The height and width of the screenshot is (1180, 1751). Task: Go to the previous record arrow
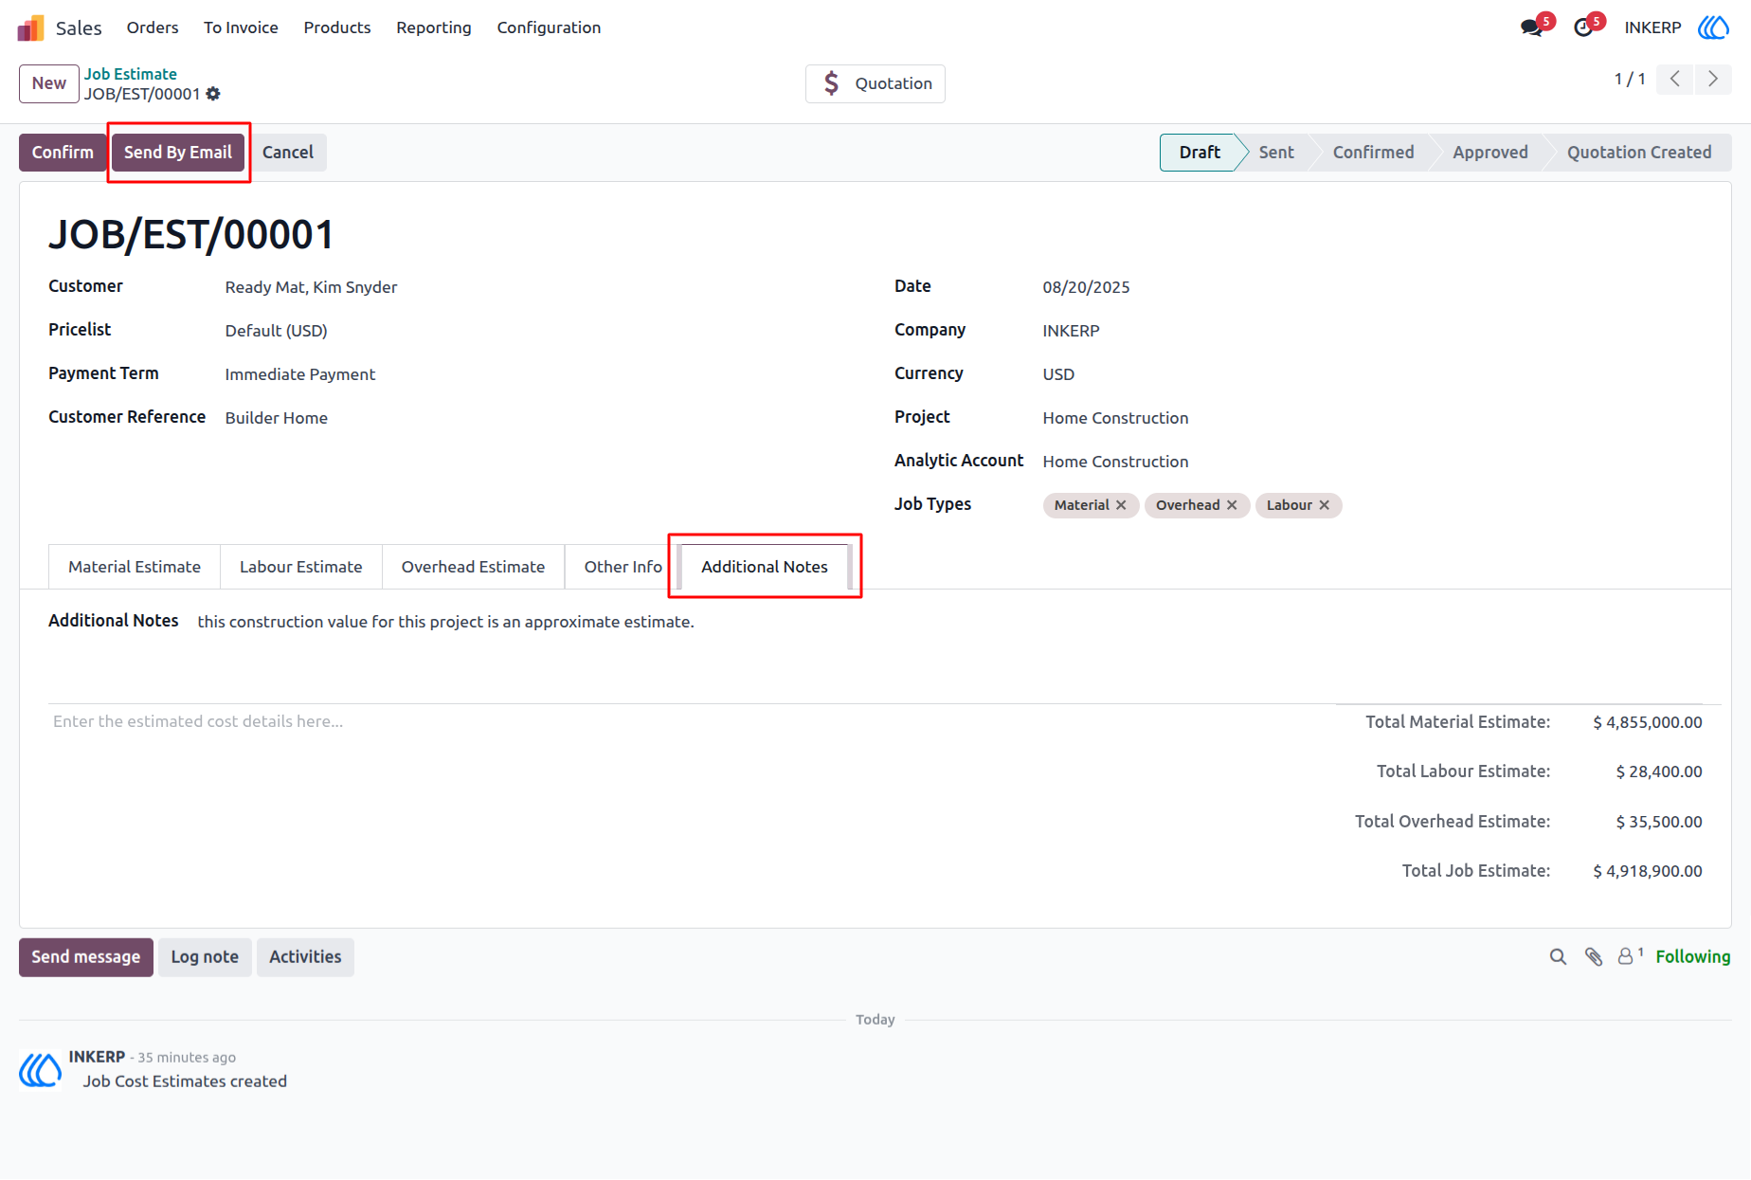coord(1675,79)
